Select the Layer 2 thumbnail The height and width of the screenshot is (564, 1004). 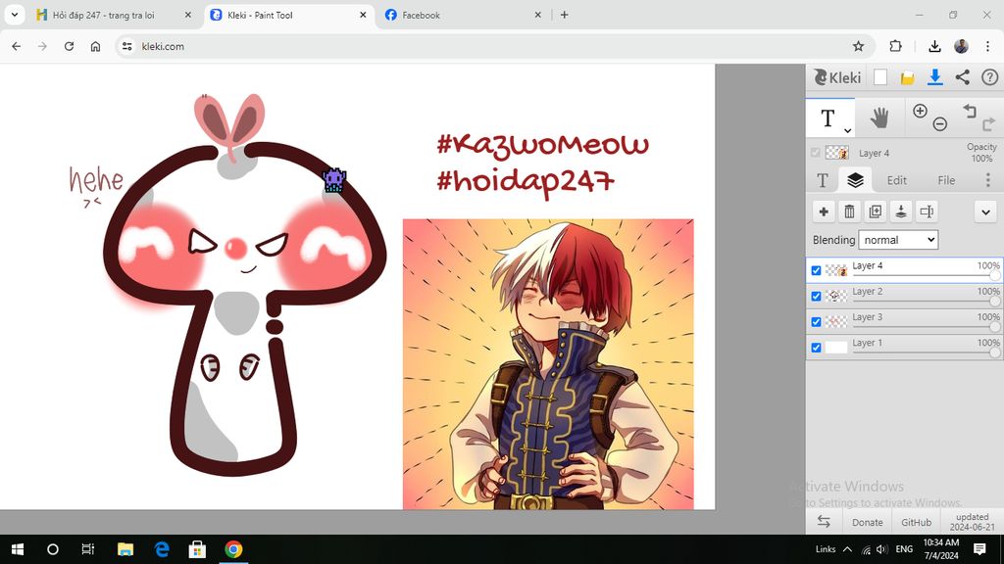point(835,296)
